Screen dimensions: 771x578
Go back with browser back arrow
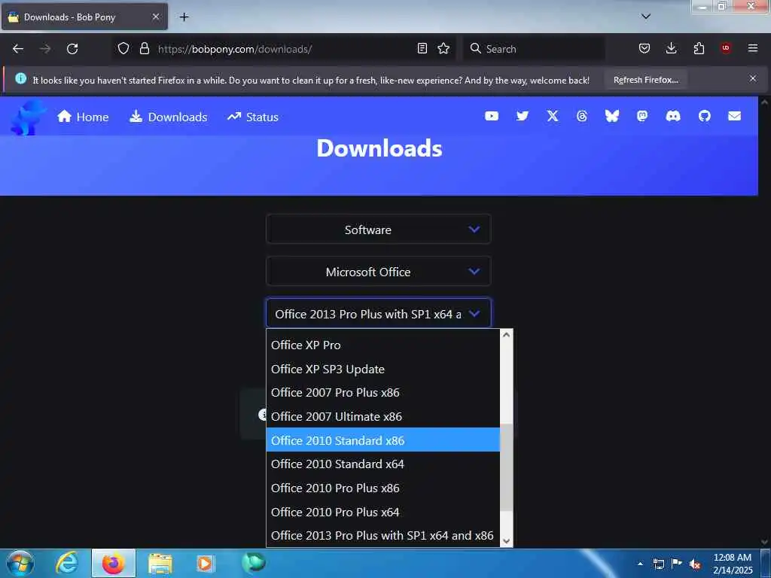18,49
